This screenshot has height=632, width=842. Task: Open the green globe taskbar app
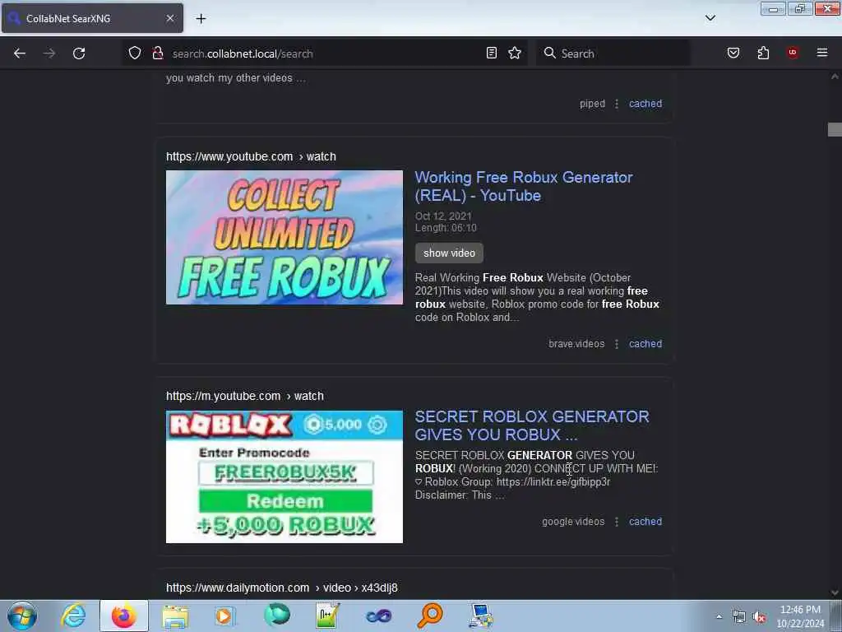tap(276, 616)
